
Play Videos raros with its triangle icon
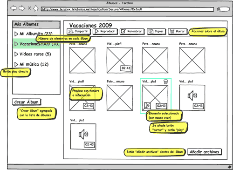coord(16,54)
